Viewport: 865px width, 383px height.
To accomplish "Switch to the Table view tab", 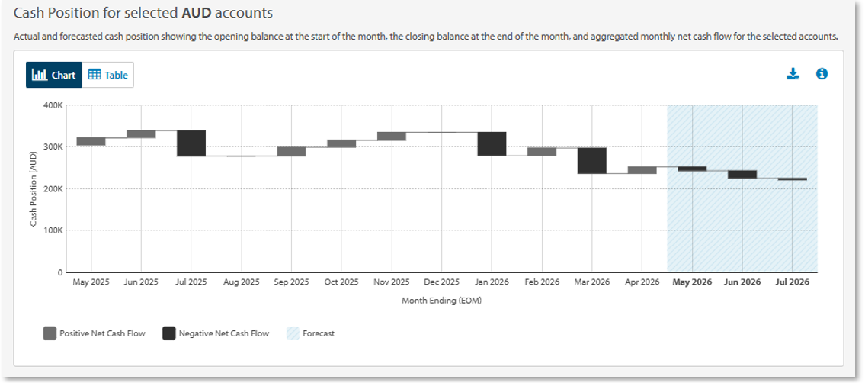I will click(107, 75).
